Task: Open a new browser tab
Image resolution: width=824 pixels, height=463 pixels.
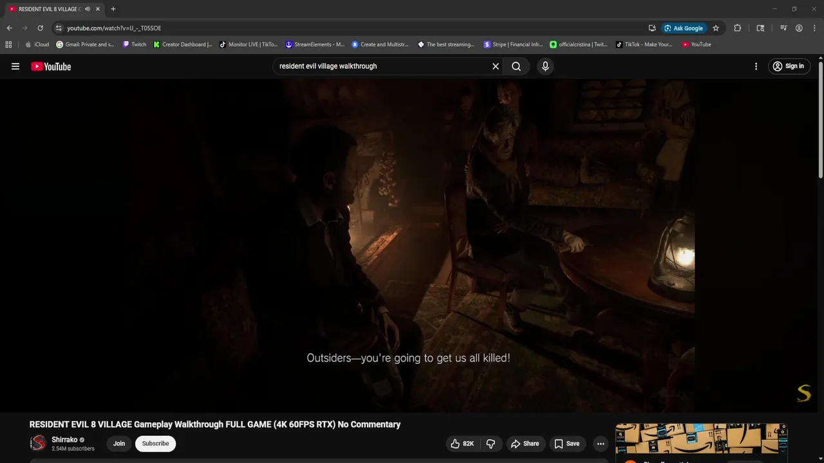Action: (113, 9)
